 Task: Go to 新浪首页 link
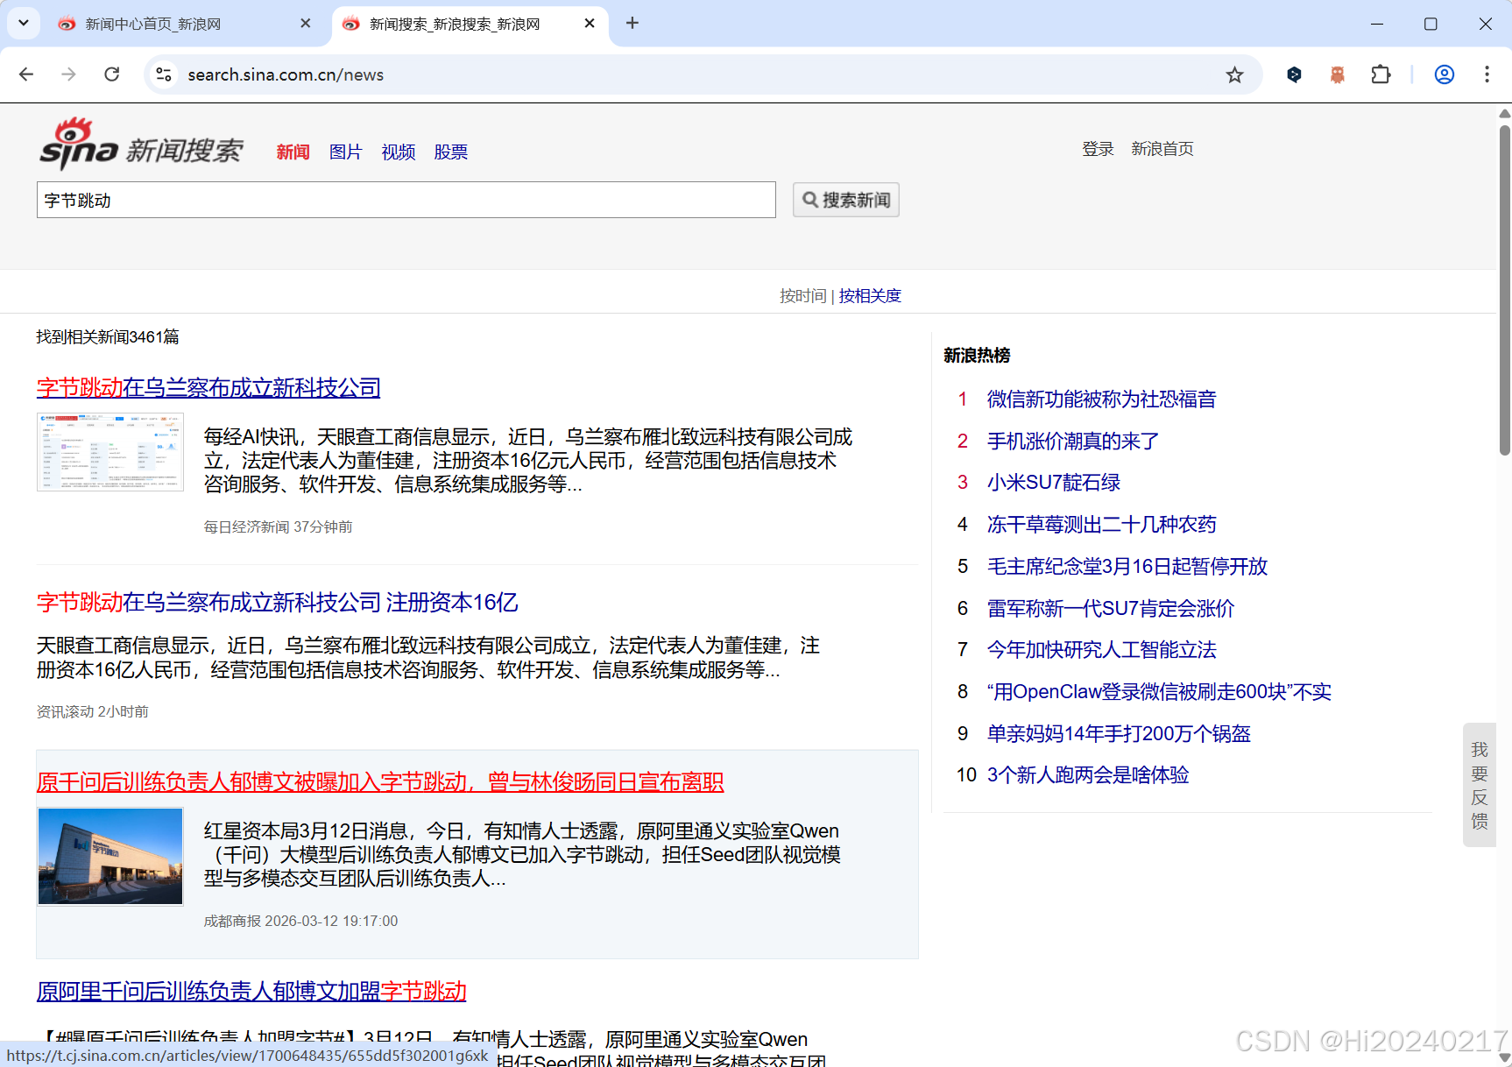pyautogui.click(x=1162, y=149)
